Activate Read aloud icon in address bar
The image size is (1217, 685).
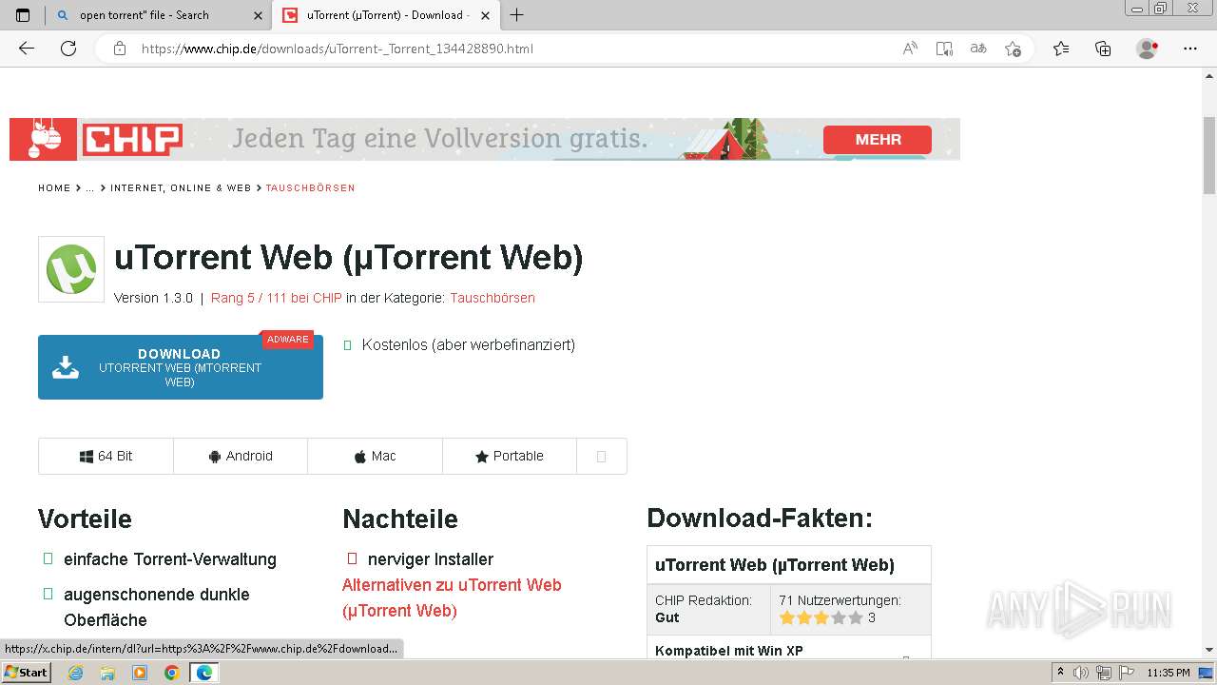point(910,49)
